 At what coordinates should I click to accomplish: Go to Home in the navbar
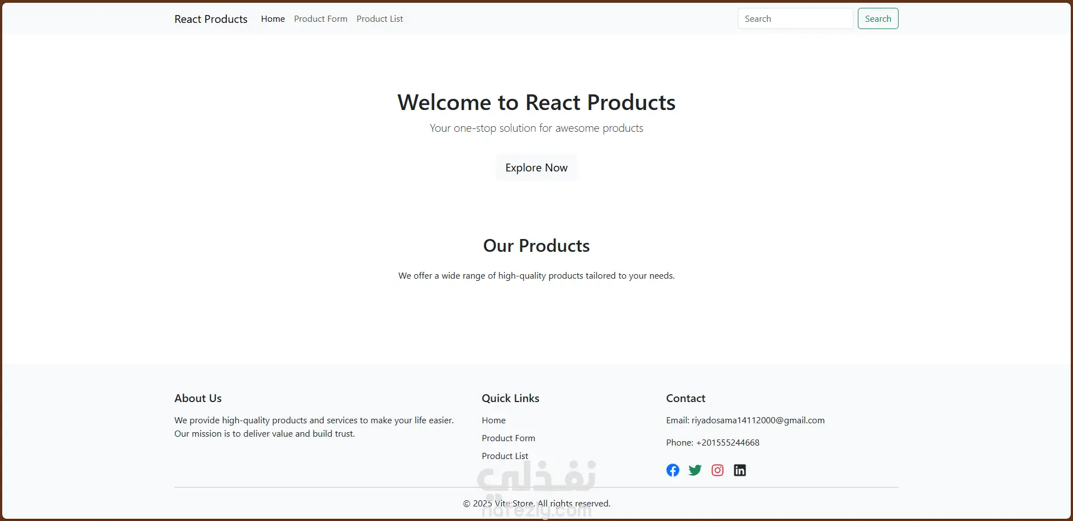273,19
